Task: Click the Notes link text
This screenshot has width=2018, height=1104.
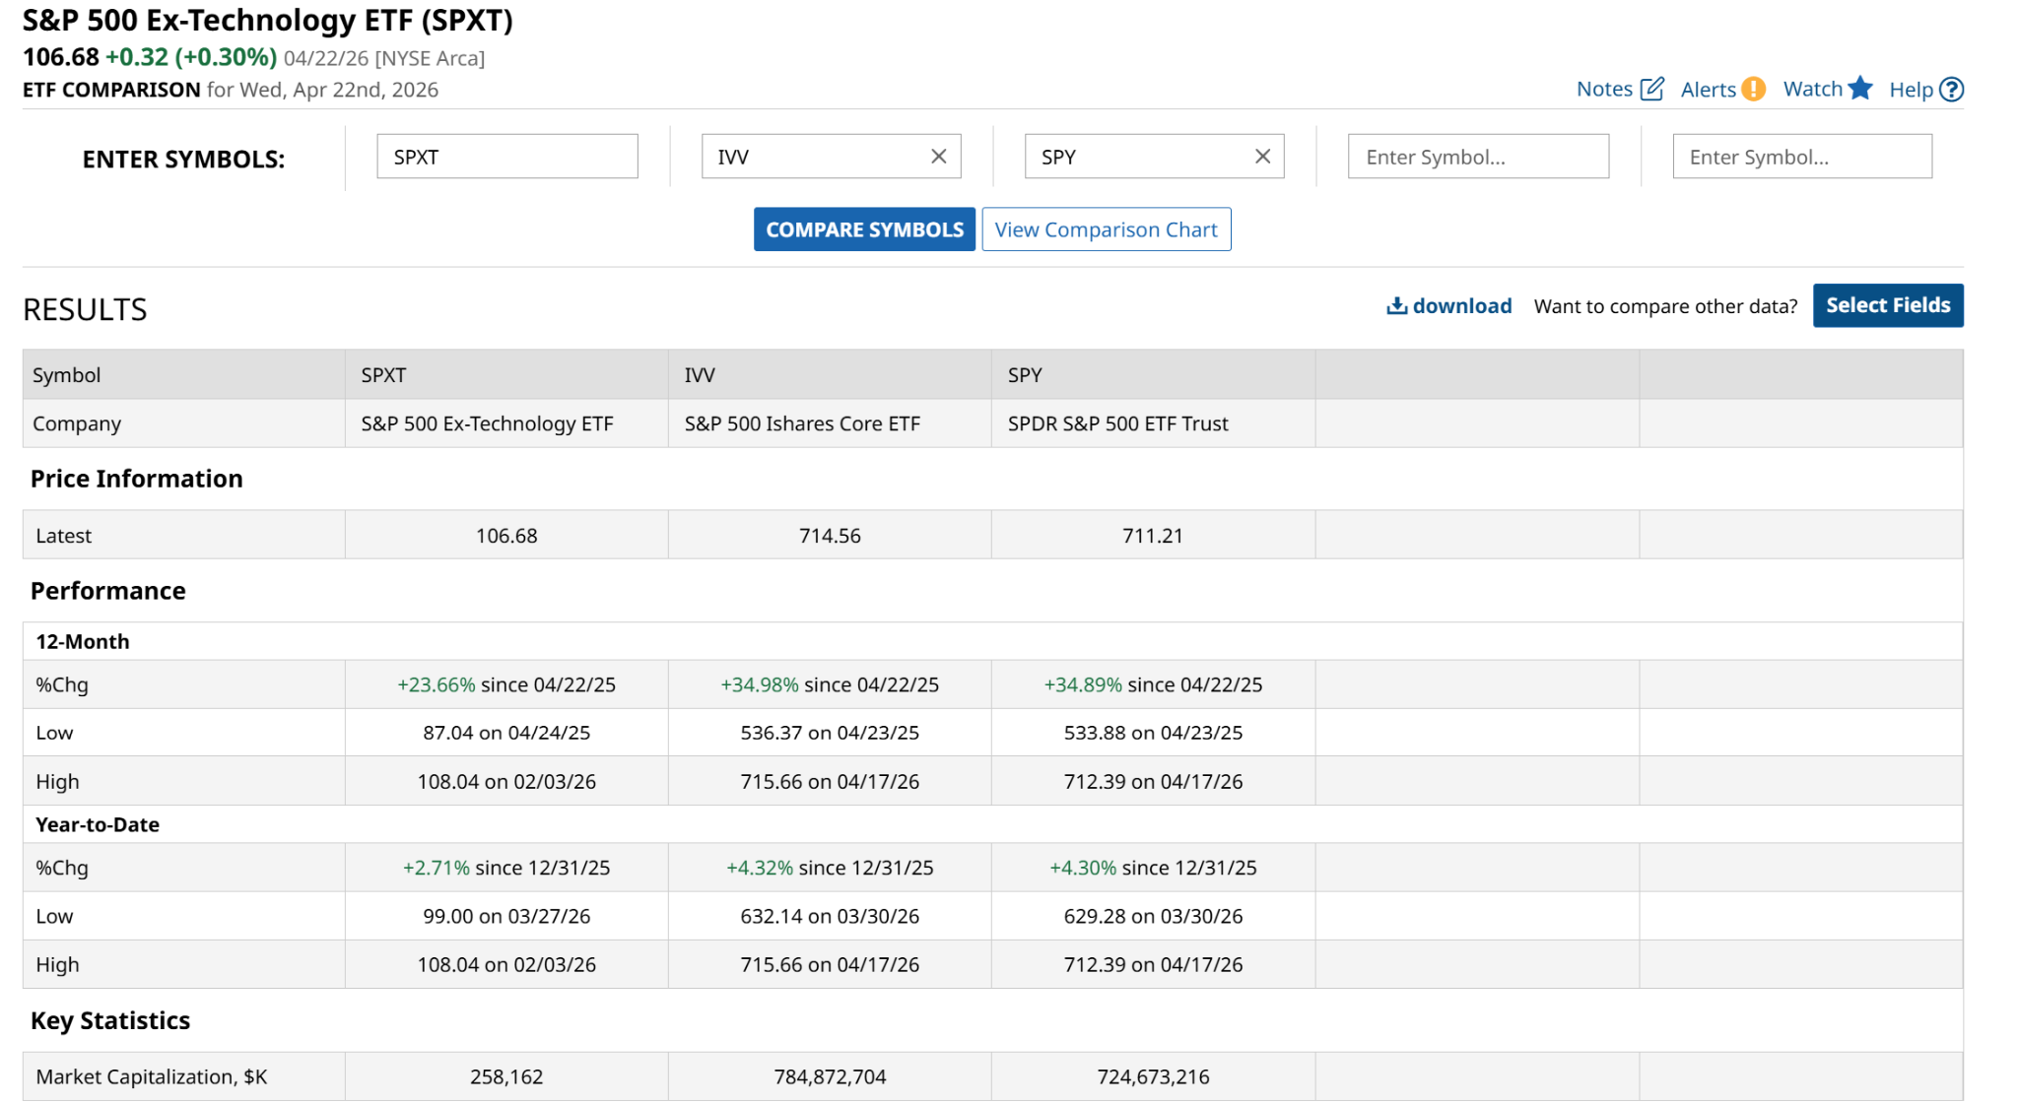Action: (x=1604, y=90)
